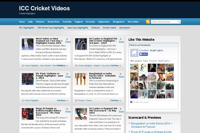
Task: Open the Points Table link
Action: click(x=110, y=28)
